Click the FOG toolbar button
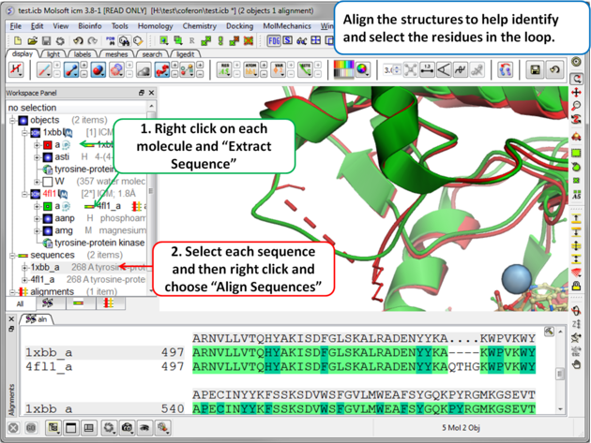 pos(275,41)
